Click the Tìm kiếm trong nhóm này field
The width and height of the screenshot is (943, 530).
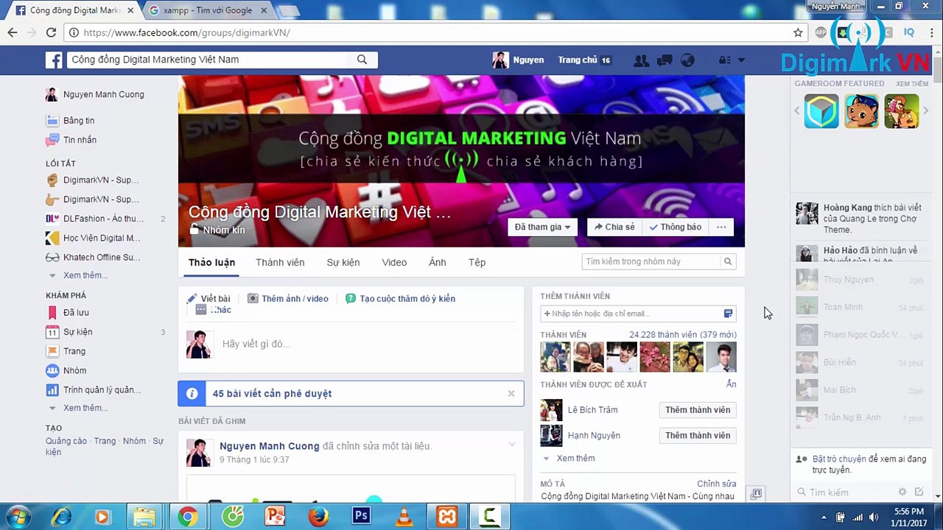click(652, 261)
